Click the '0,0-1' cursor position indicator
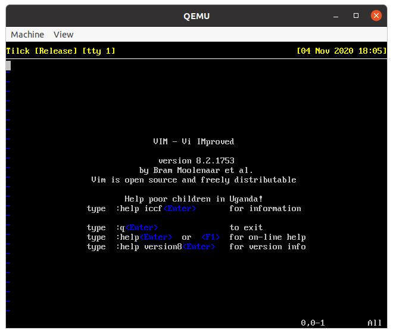The height and width of the screenshot is (334, 393). (x=313, y=323)
